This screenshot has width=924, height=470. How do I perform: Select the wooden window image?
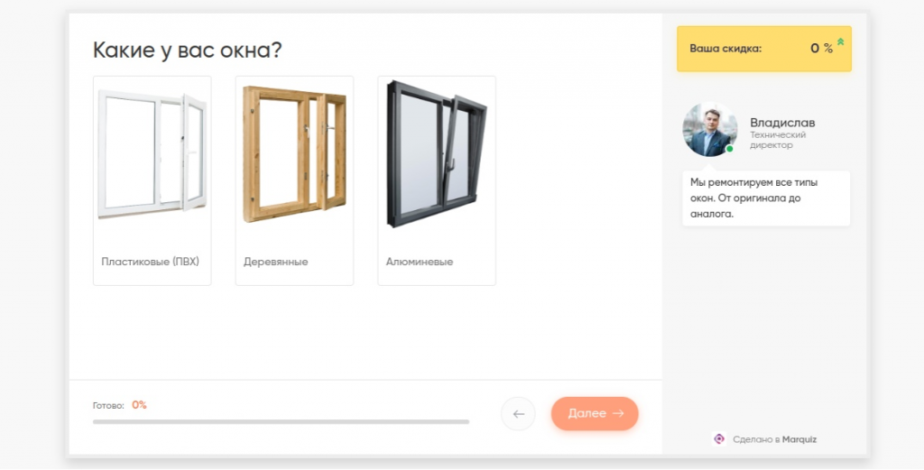click(x=294, y=154)
